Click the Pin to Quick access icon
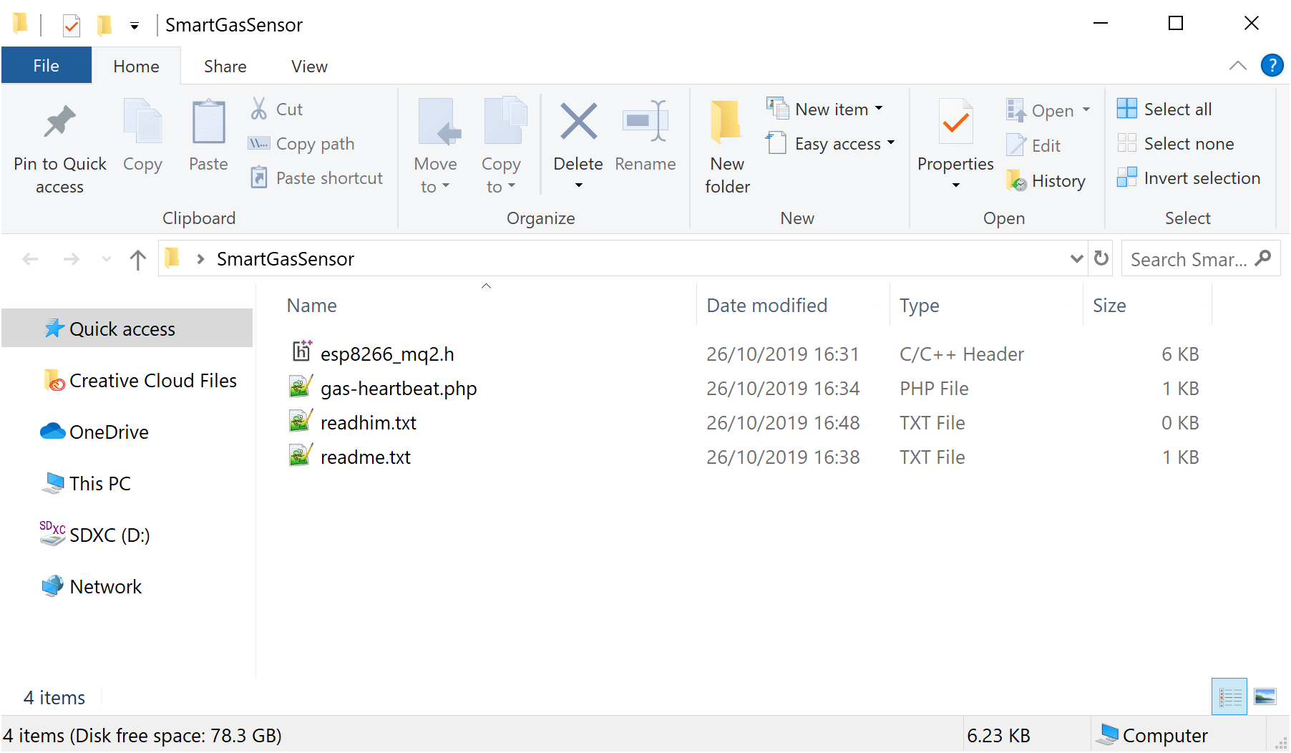This screenshot has width=1291, height=753. coord(59,122)
